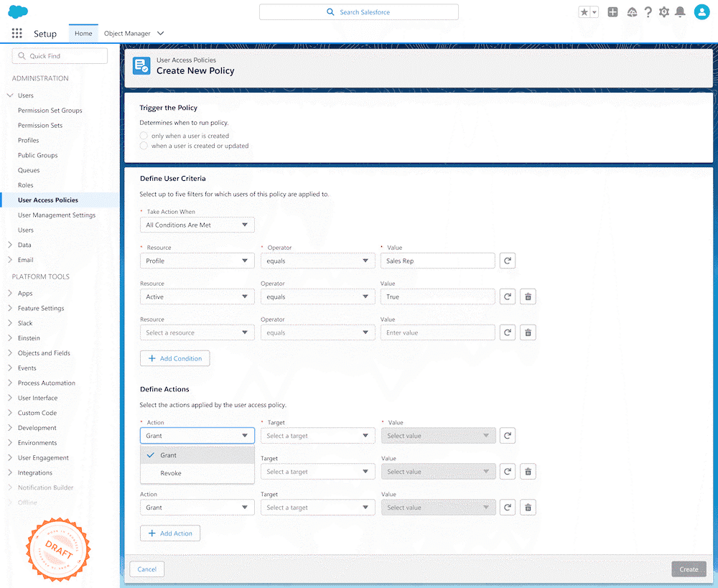Screen dimensions: 718x588
Task: Click the Salesforce cloud logo
Action: pyautogui.click(x=18, y=11)
